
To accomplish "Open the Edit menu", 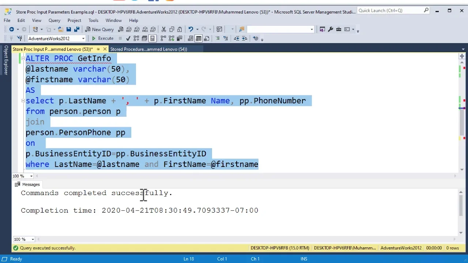I will pos(21,20).
